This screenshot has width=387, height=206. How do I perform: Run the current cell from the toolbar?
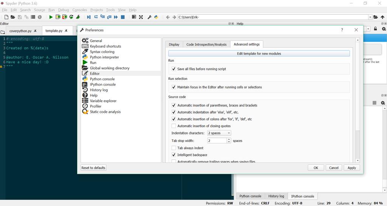click(x=58, y=17)
